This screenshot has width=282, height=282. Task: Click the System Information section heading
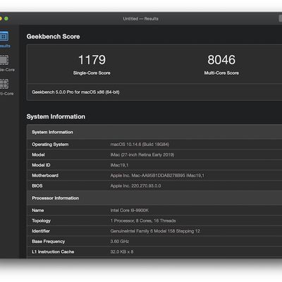point(56,116)
